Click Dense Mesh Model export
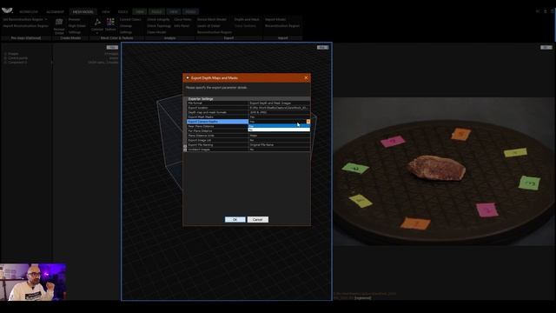 click(212, 19)
